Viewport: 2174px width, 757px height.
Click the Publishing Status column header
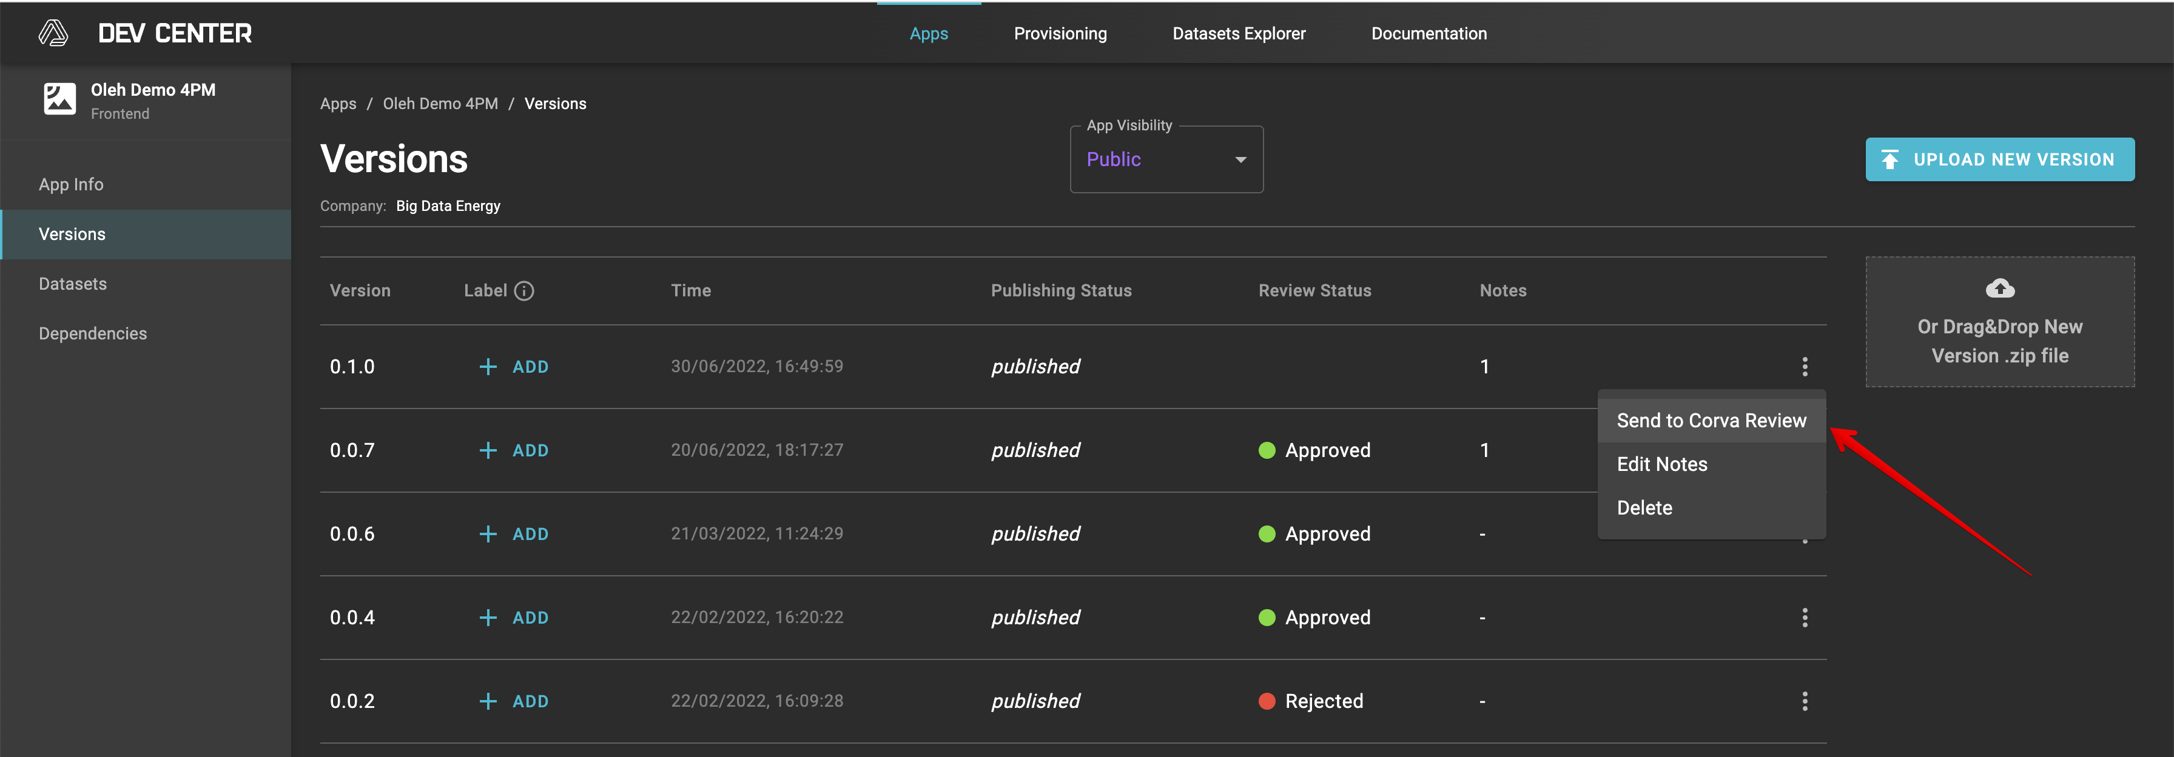pyautogui.click(x=1061, y=291)
